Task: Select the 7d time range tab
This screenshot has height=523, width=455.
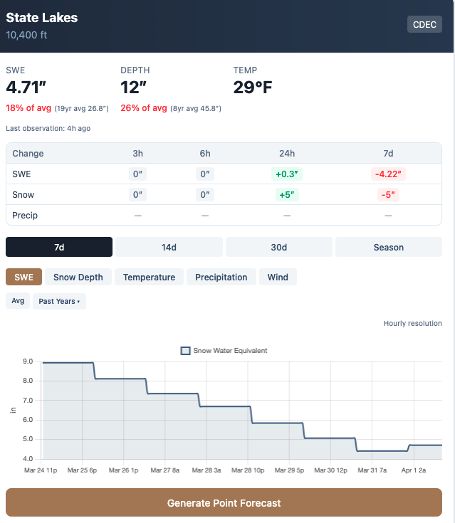Action: tap(59, 247)
